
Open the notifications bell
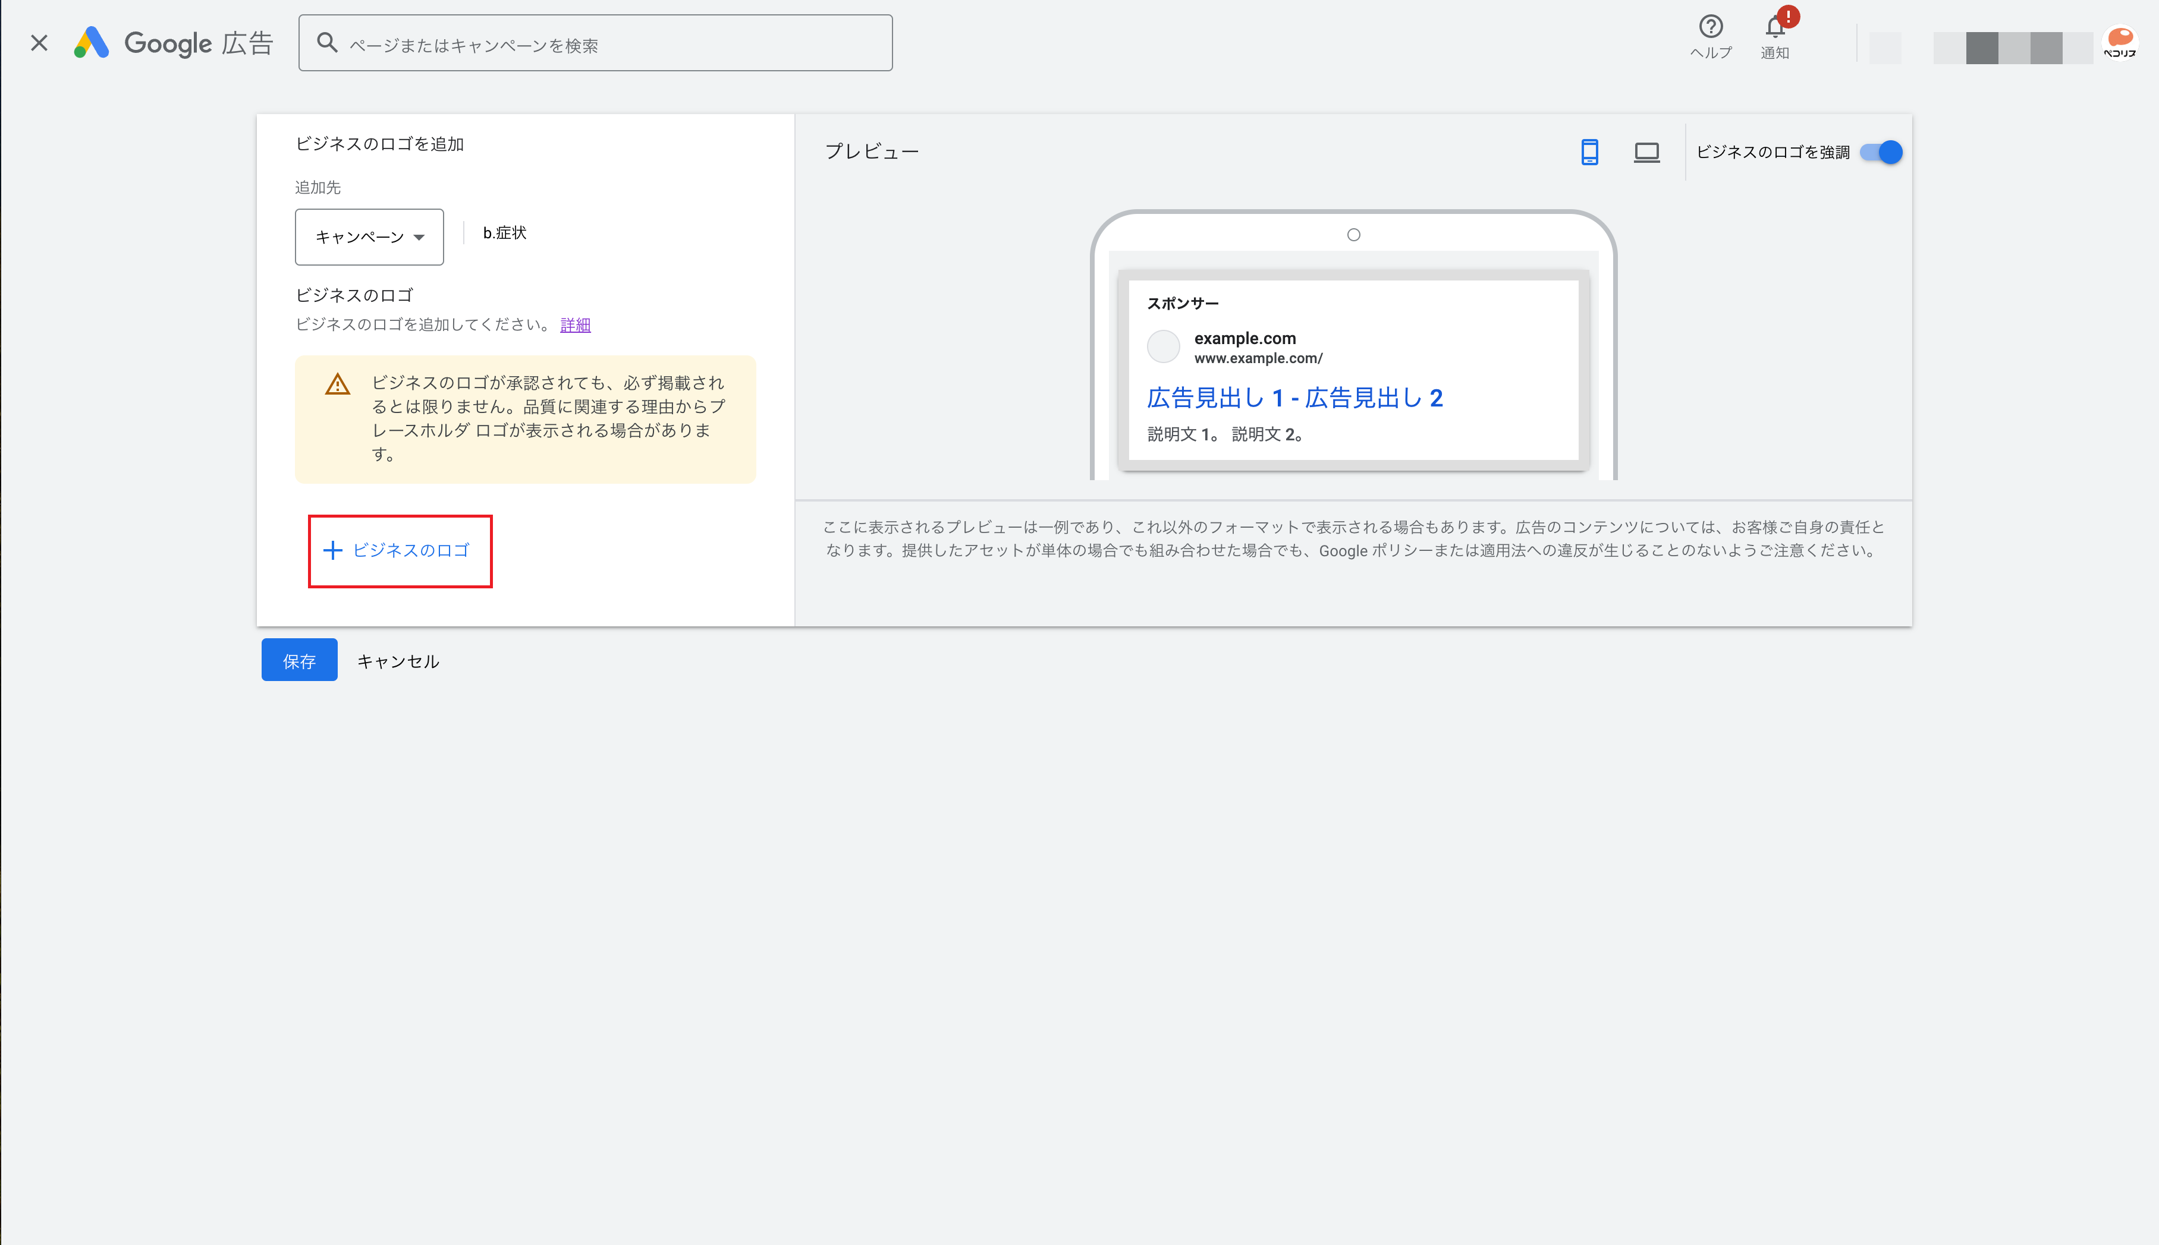[x=1774, y=27]
